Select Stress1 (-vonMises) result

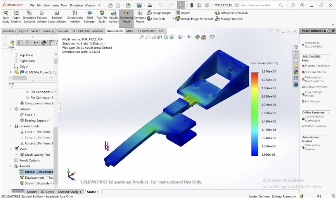coord(37,172)
